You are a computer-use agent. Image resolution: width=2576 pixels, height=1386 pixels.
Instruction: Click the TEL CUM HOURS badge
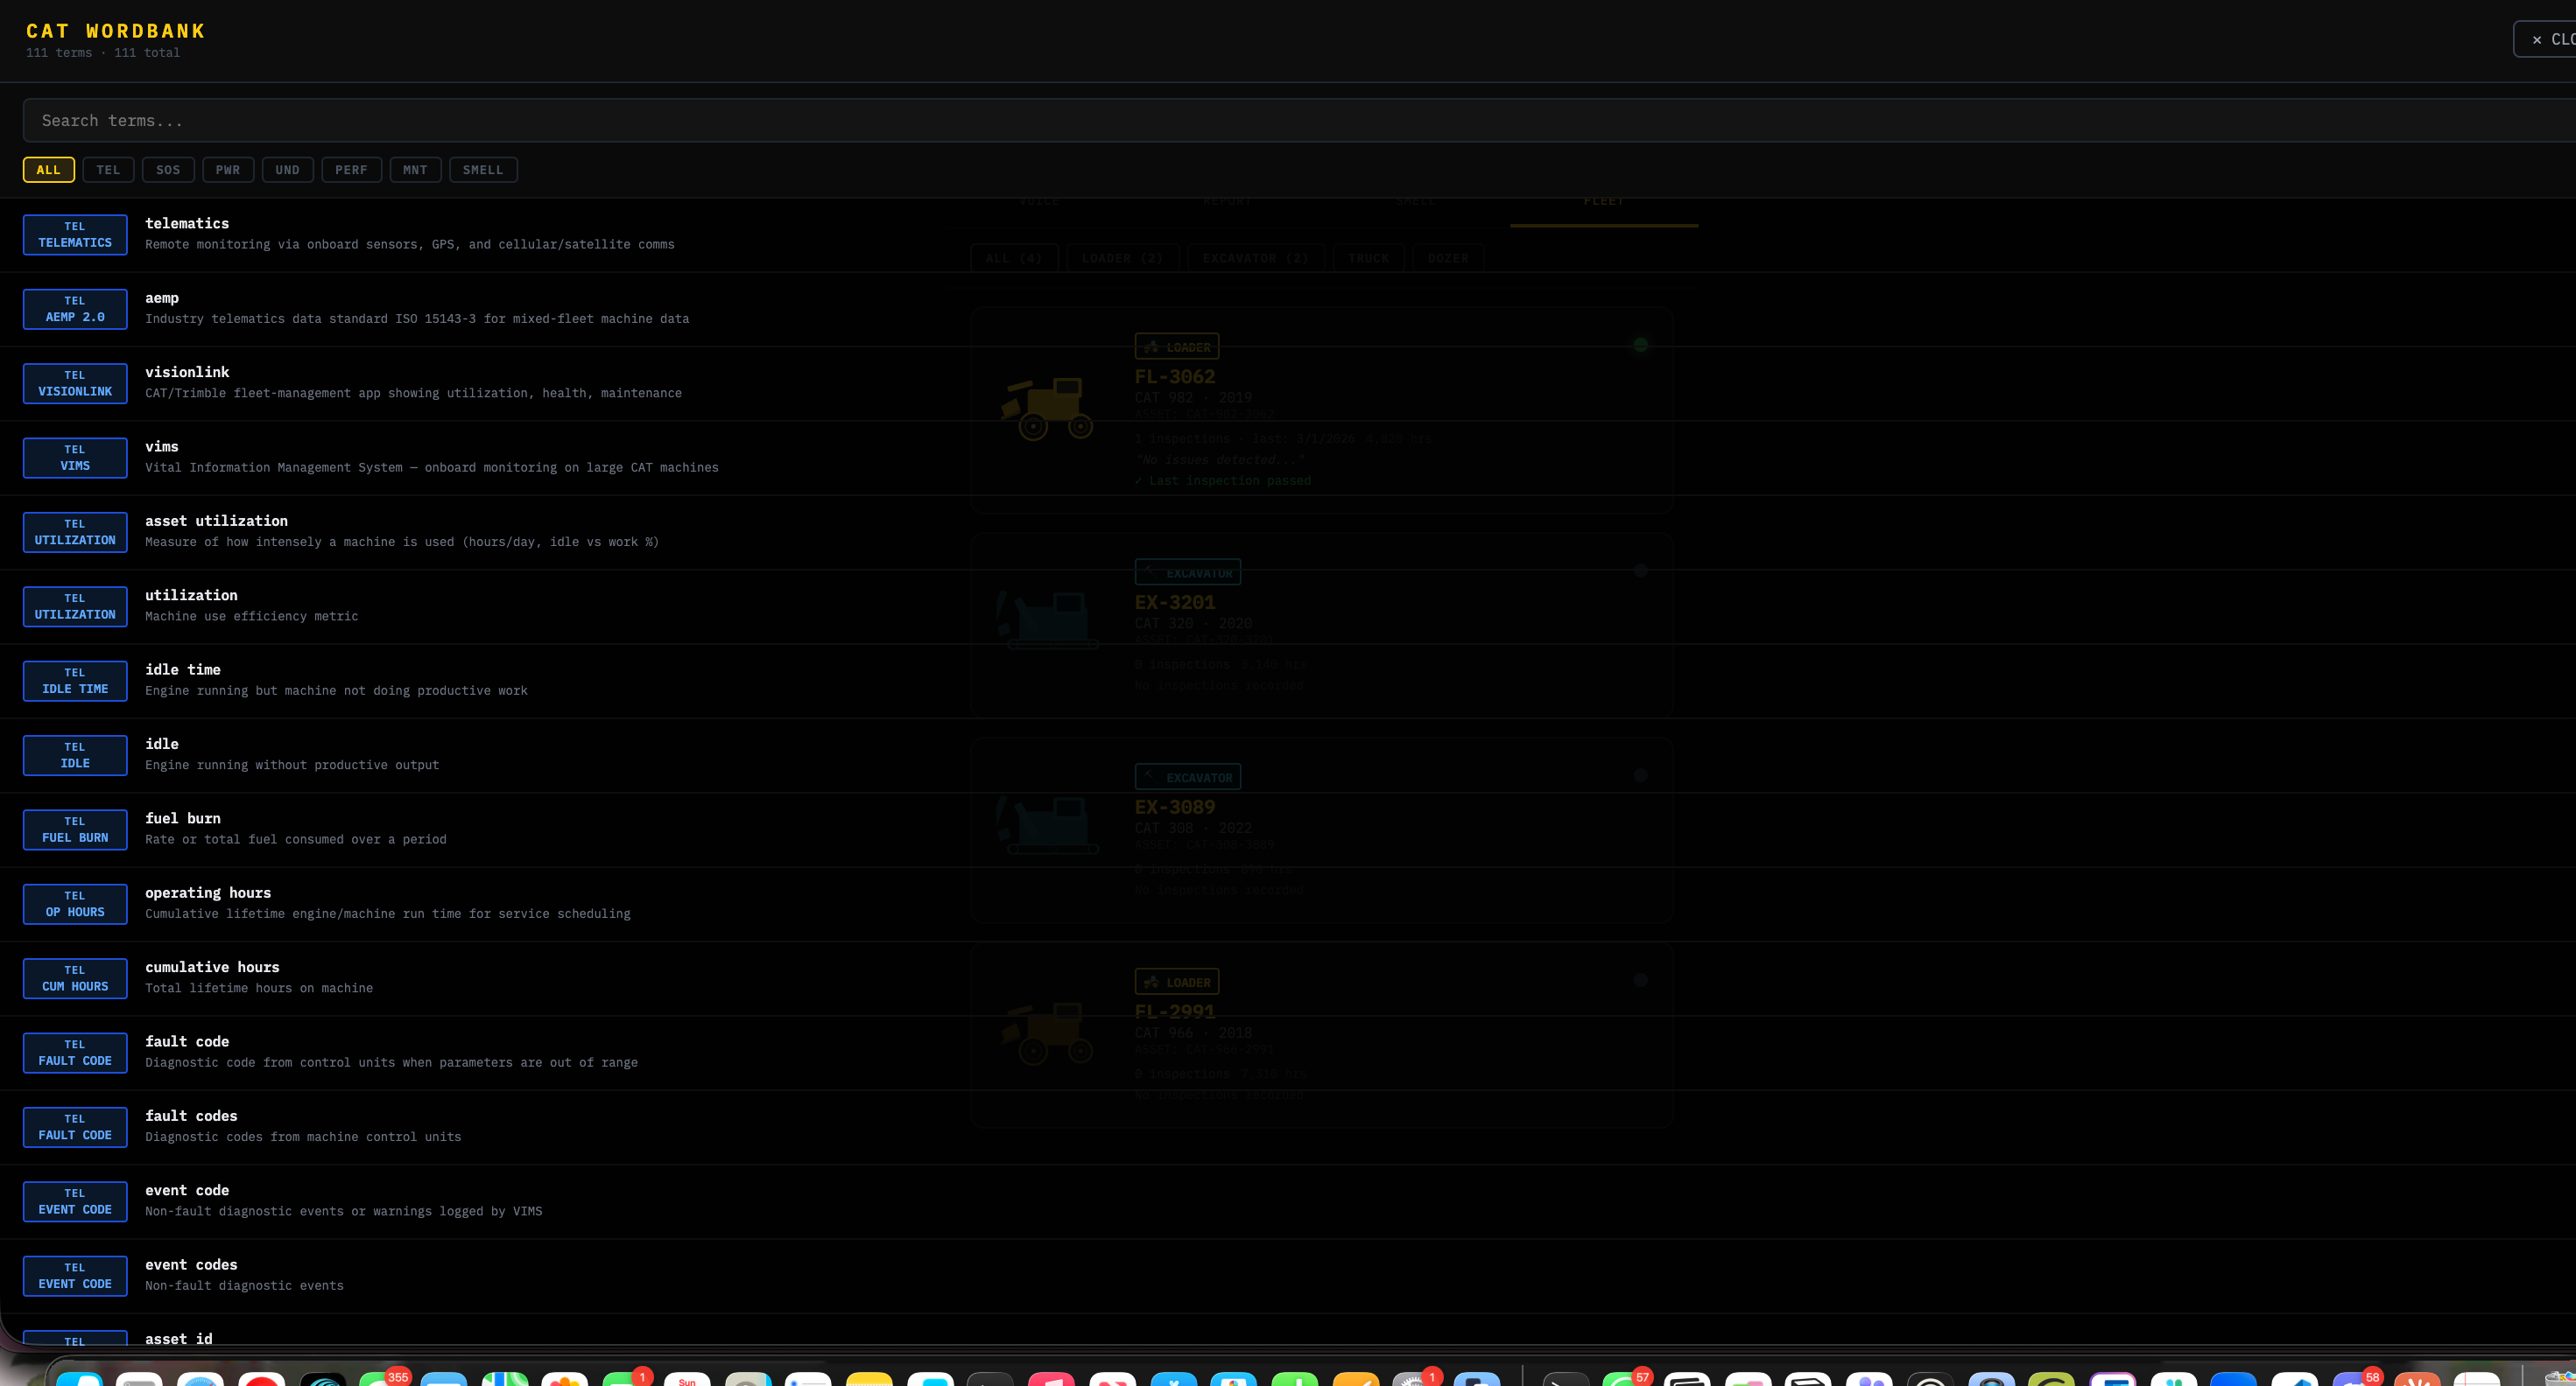click(x=75, y=978)
